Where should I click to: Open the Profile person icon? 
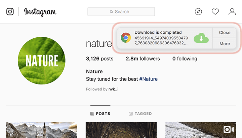[x=232, y=12]
